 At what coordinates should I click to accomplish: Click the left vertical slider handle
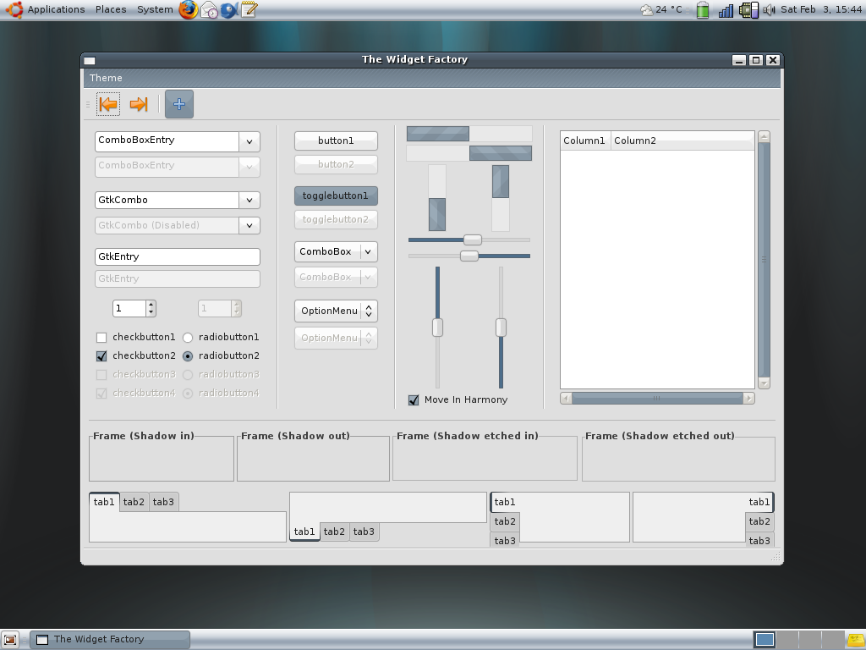tap(437, 328)
